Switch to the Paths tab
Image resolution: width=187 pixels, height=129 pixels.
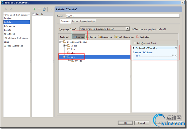click(75, 21)
